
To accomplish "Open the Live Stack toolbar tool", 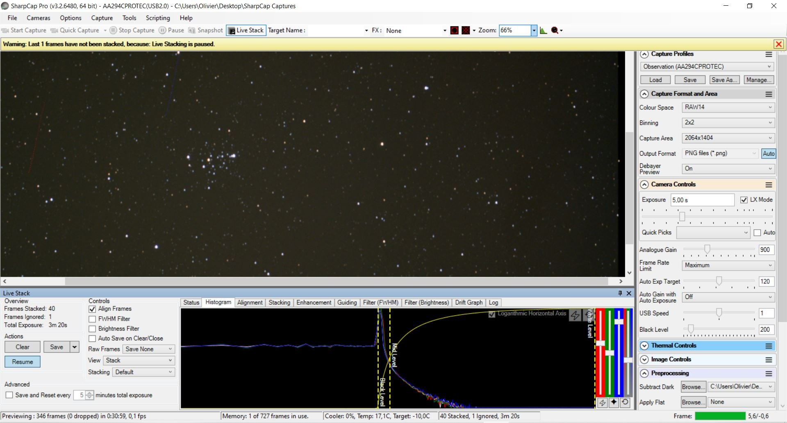I will point(246,30).
